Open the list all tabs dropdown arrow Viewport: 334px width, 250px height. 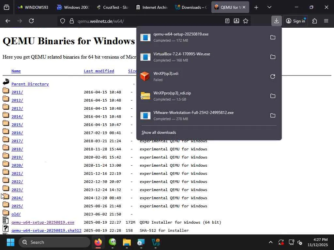click(x=269, y=7)
